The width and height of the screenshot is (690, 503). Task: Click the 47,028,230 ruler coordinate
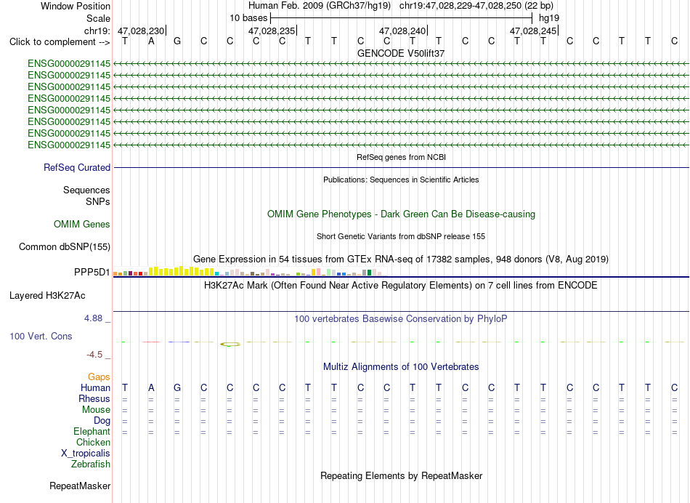pos(140,31)
